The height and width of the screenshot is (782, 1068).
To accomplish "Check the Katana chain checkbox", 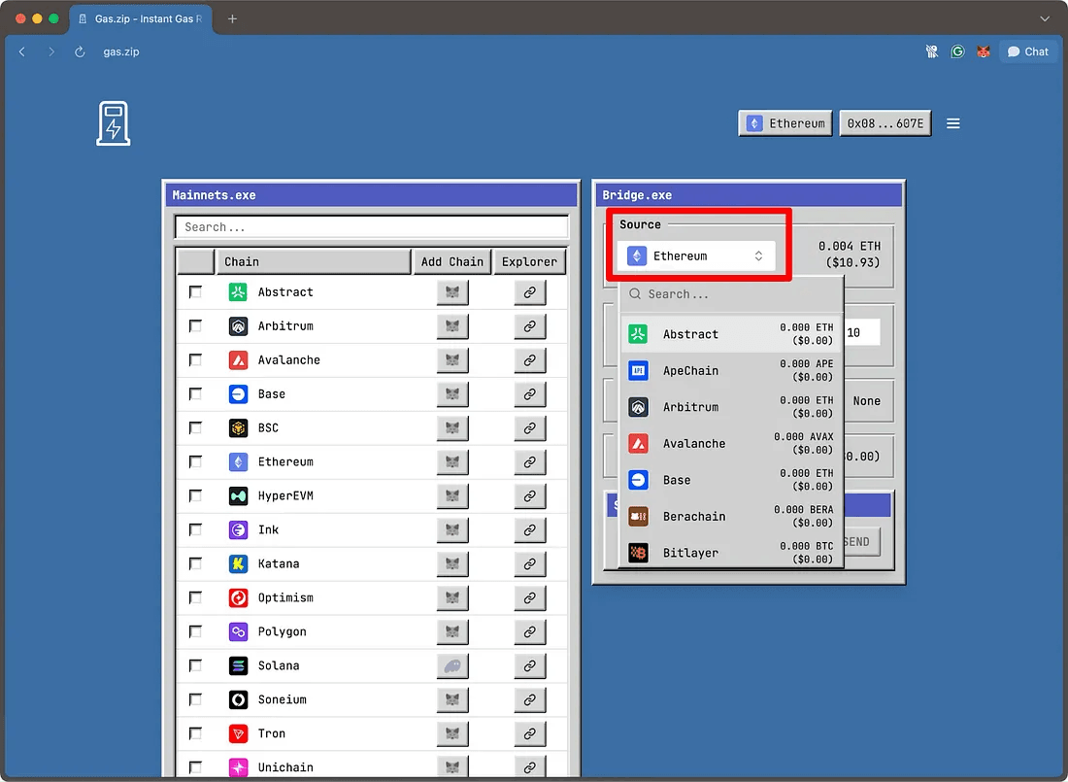I will 195,563.
